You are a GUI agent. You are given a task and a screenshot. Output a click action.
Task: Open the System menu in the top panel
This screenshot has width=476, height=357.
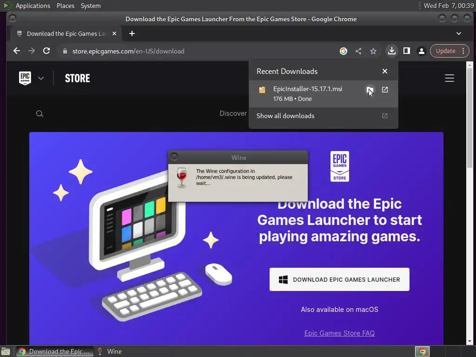[x=91, y=6]
